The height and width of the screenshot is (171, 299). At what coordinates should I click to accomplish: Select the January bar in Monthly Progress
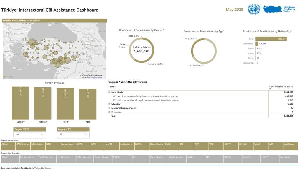pyautogui.click(x=20, y=103)
